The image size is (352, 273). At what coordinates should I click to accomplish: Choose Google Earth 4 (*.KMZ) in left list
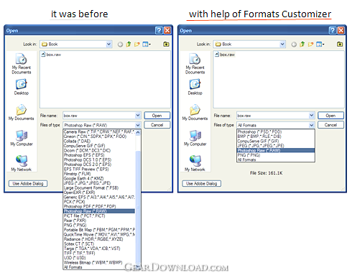point(99,178)
